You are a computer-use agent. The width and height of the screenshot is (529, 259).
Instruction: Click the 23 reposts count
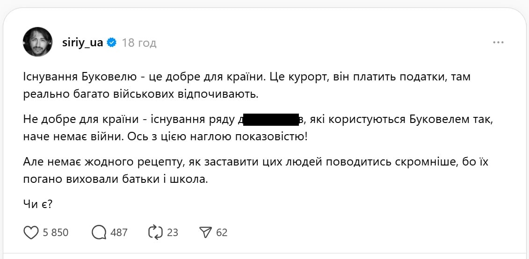[172, 232]
